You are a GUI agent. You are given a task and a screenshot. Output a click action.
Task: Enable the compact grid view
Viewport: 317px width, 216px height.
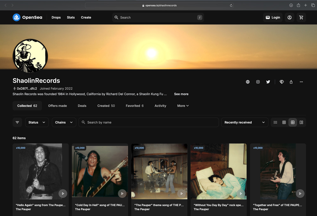pyautogui.click(x=284, y=122)
